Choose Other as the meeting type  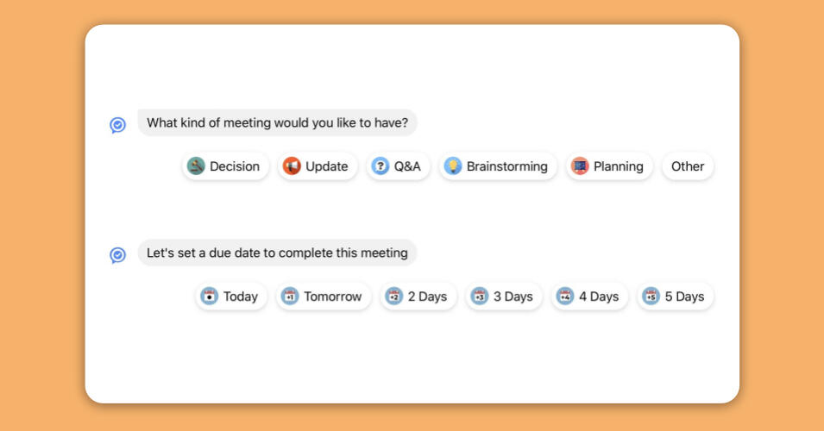tap(688, 166)
